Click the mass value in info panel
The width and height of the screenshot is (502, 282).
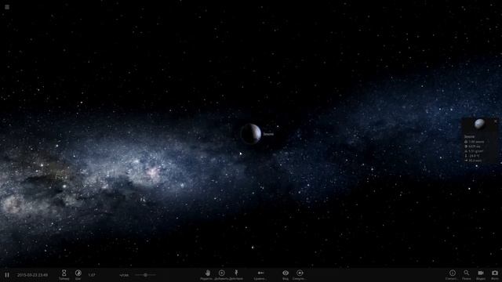pos(476,142)
